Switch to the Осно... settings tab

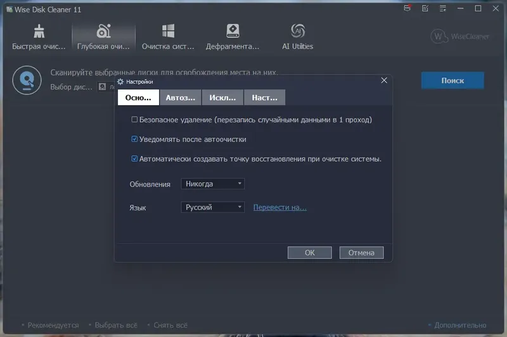pos(138,98)
